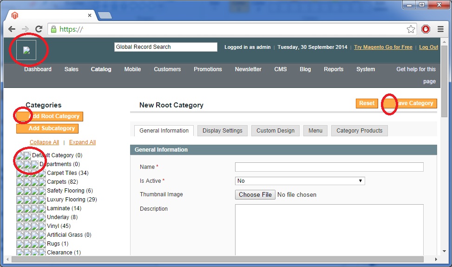The width and height of the screenshot is (452, 267).
Task: Select Departments (0) in tree
Action: coord(59,164)
